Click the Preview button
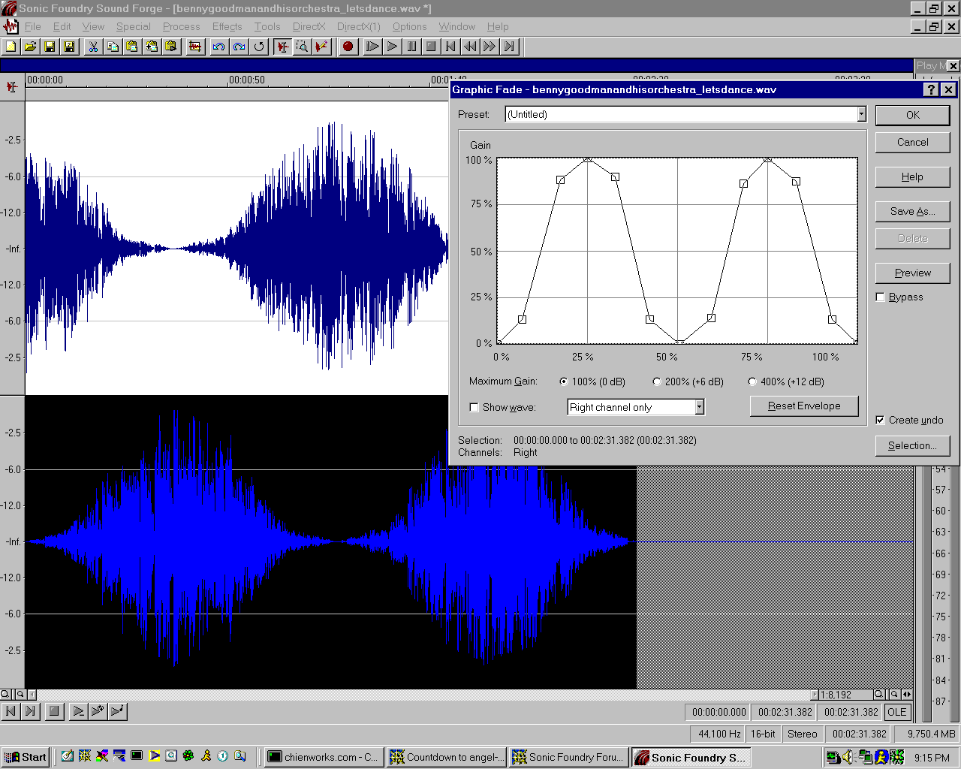The image size is (961, 769). click(913, 273)
